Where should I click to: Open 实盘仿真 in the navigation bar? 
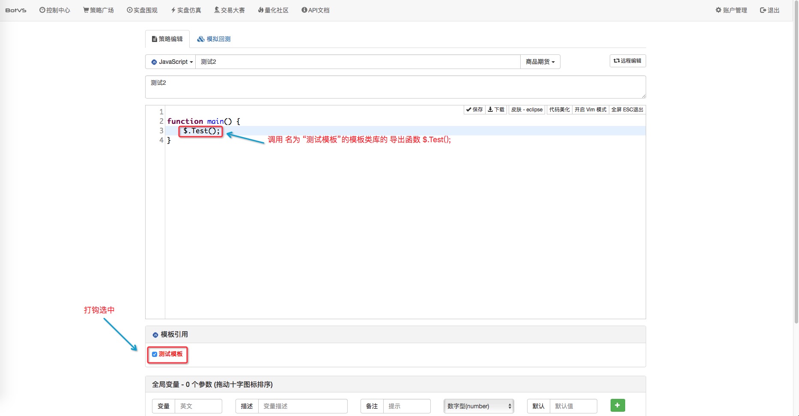(186, 10)
